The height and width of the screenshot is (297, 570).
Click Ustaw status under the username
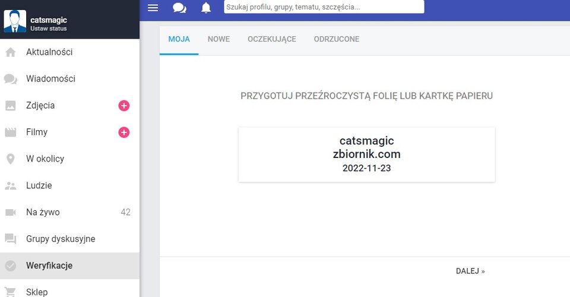tap(49, 29)
